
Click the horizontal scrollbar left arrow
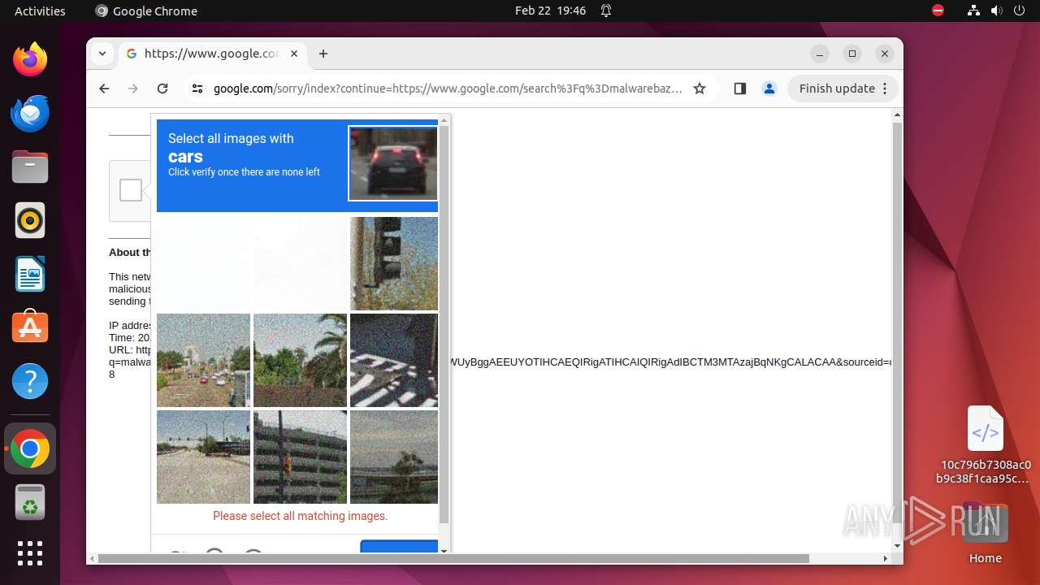pyautogui.click(x=92, y=558)
